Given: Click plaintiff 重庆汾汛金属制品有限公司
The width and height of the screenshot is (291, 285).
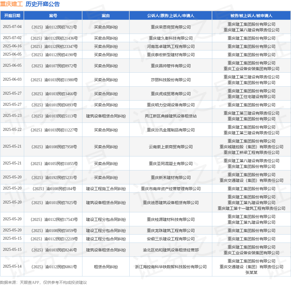Looking at the screenshot, I should pos(171,130).
